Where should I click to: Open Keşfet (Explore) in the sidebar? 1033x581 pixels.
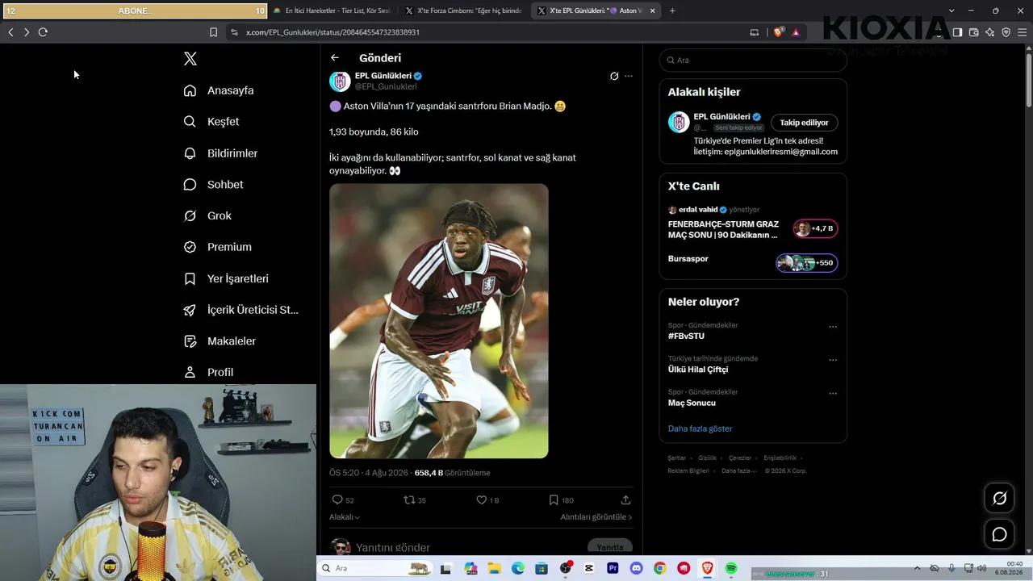(x=211, y=122)
